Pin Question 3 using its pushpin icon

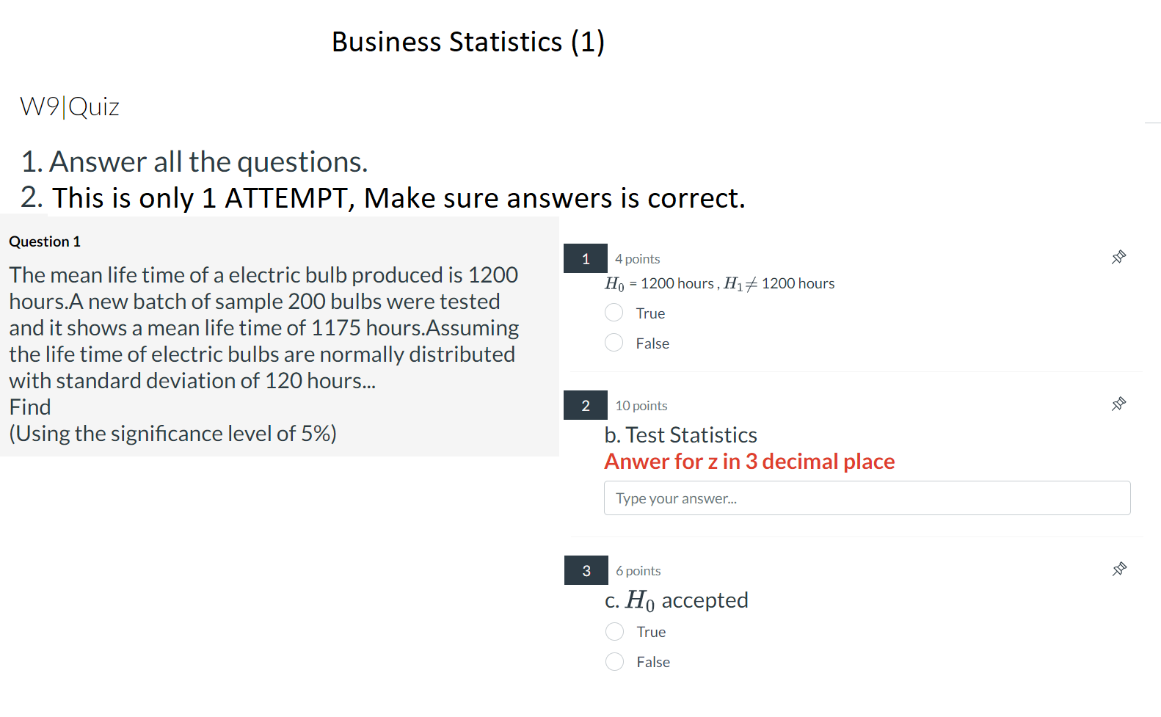click(x=1118, y=569)
